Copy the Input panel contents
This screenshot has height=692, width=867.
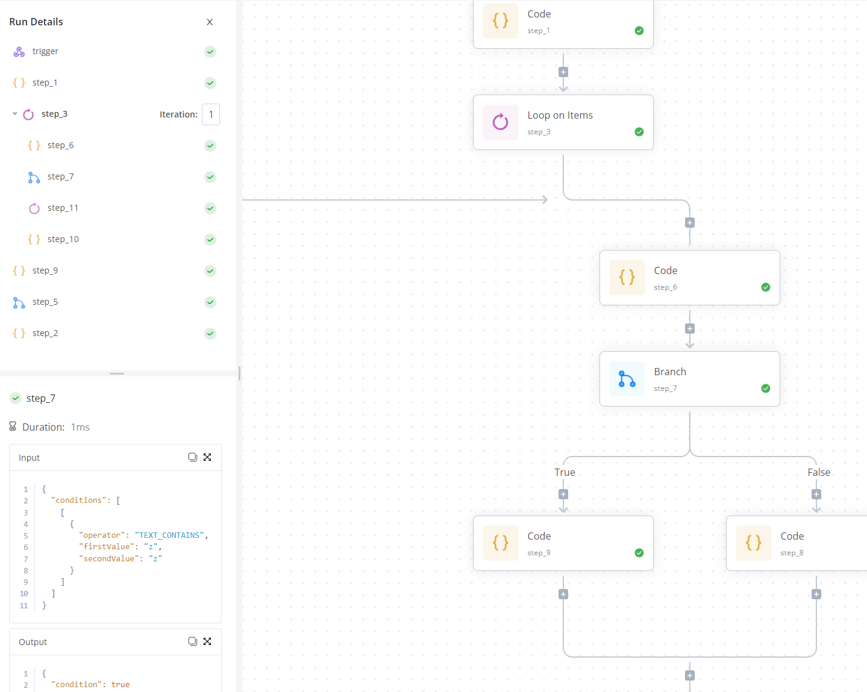[193, 457]
